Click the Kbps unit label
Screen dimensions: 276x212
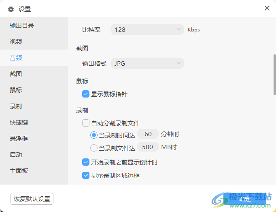193,30
